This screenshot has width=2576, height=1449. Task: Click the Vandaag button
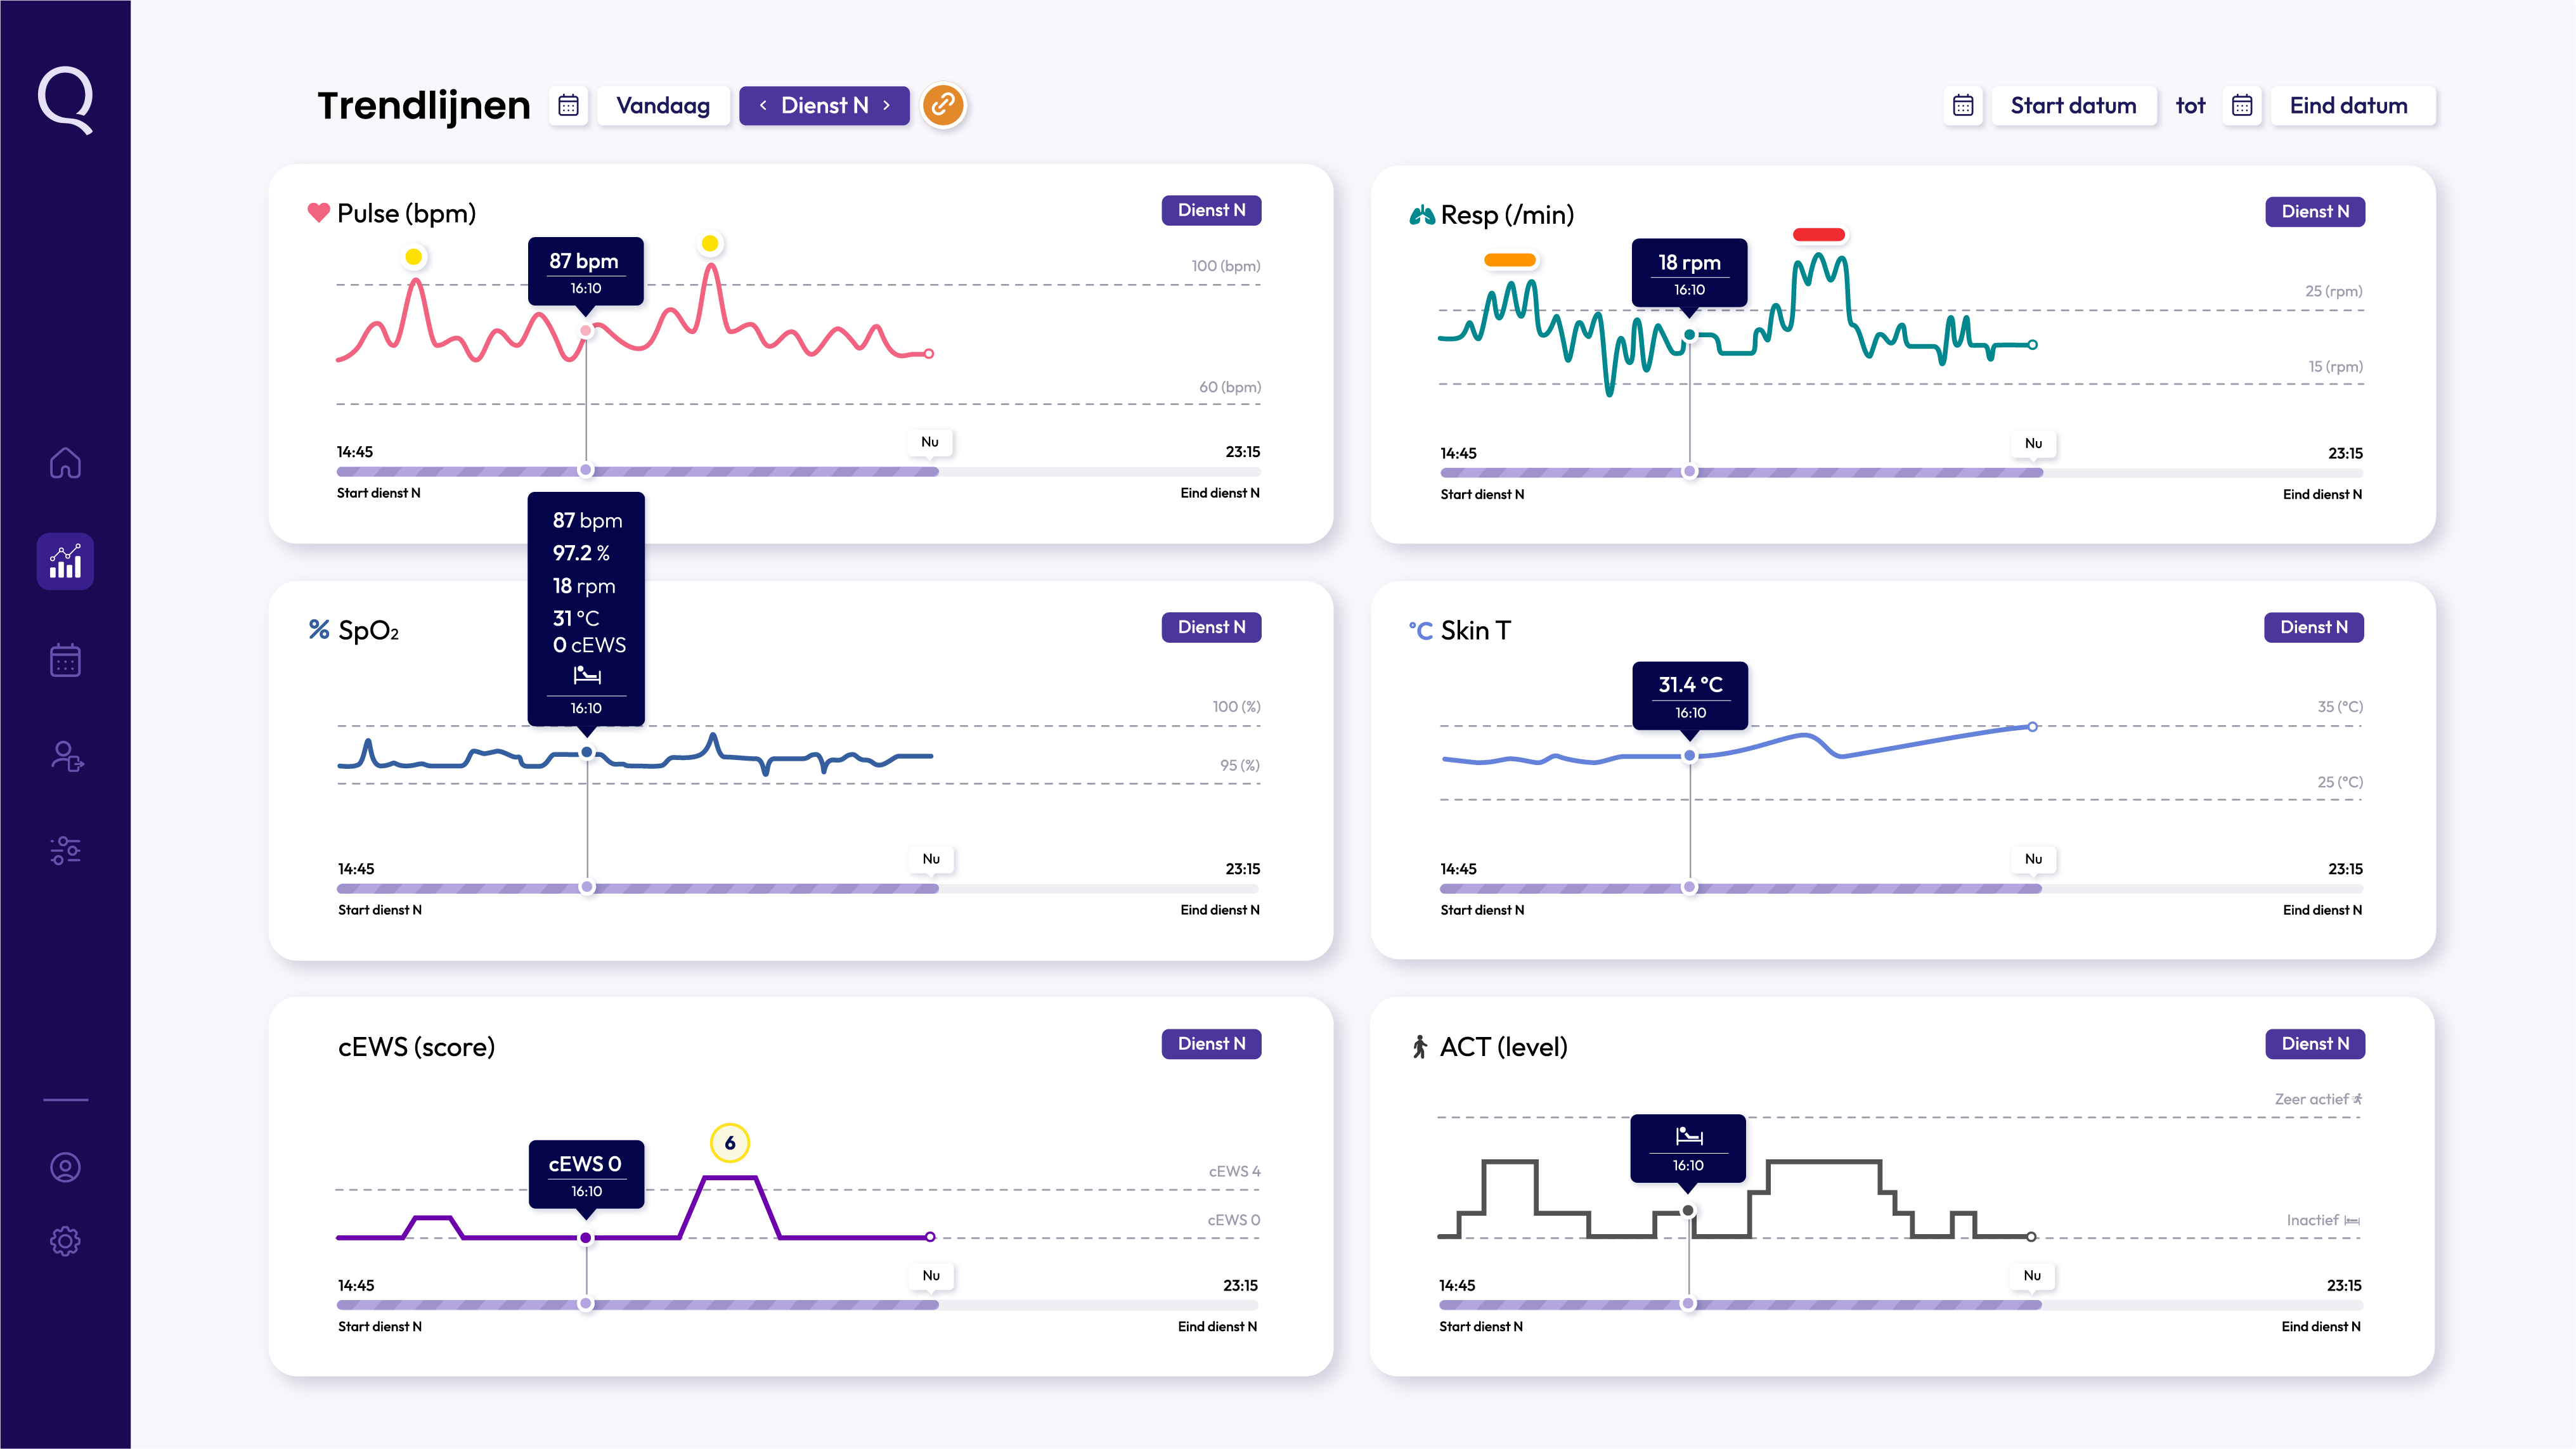click(x=663, y=105)
